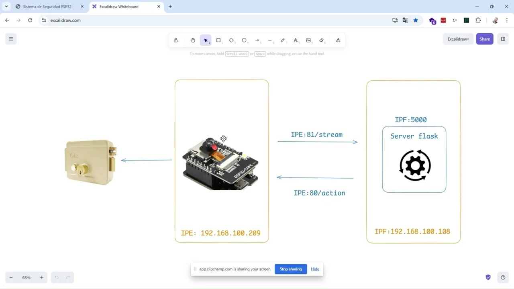Click the translate page icon
Screen dimensions: 514x289
pos(406,20)
